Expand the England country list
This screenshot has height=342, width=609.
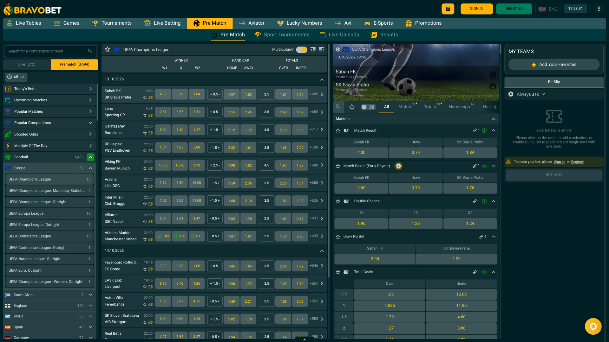coord(90,306)
